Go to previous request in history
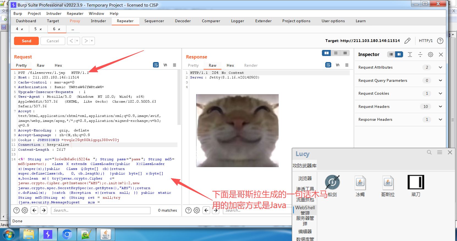The image size is (457, 241). click(x=71, y=41)
